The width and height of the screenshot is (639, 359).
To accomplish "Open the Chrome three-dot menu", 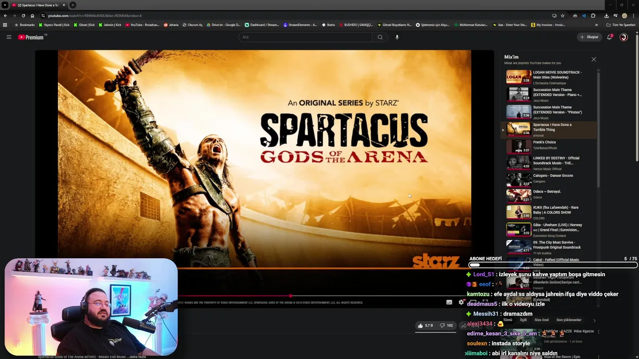I will 633,15.
